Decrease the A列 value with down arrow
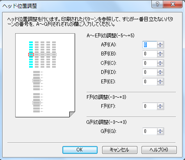 tap(160, 46)
